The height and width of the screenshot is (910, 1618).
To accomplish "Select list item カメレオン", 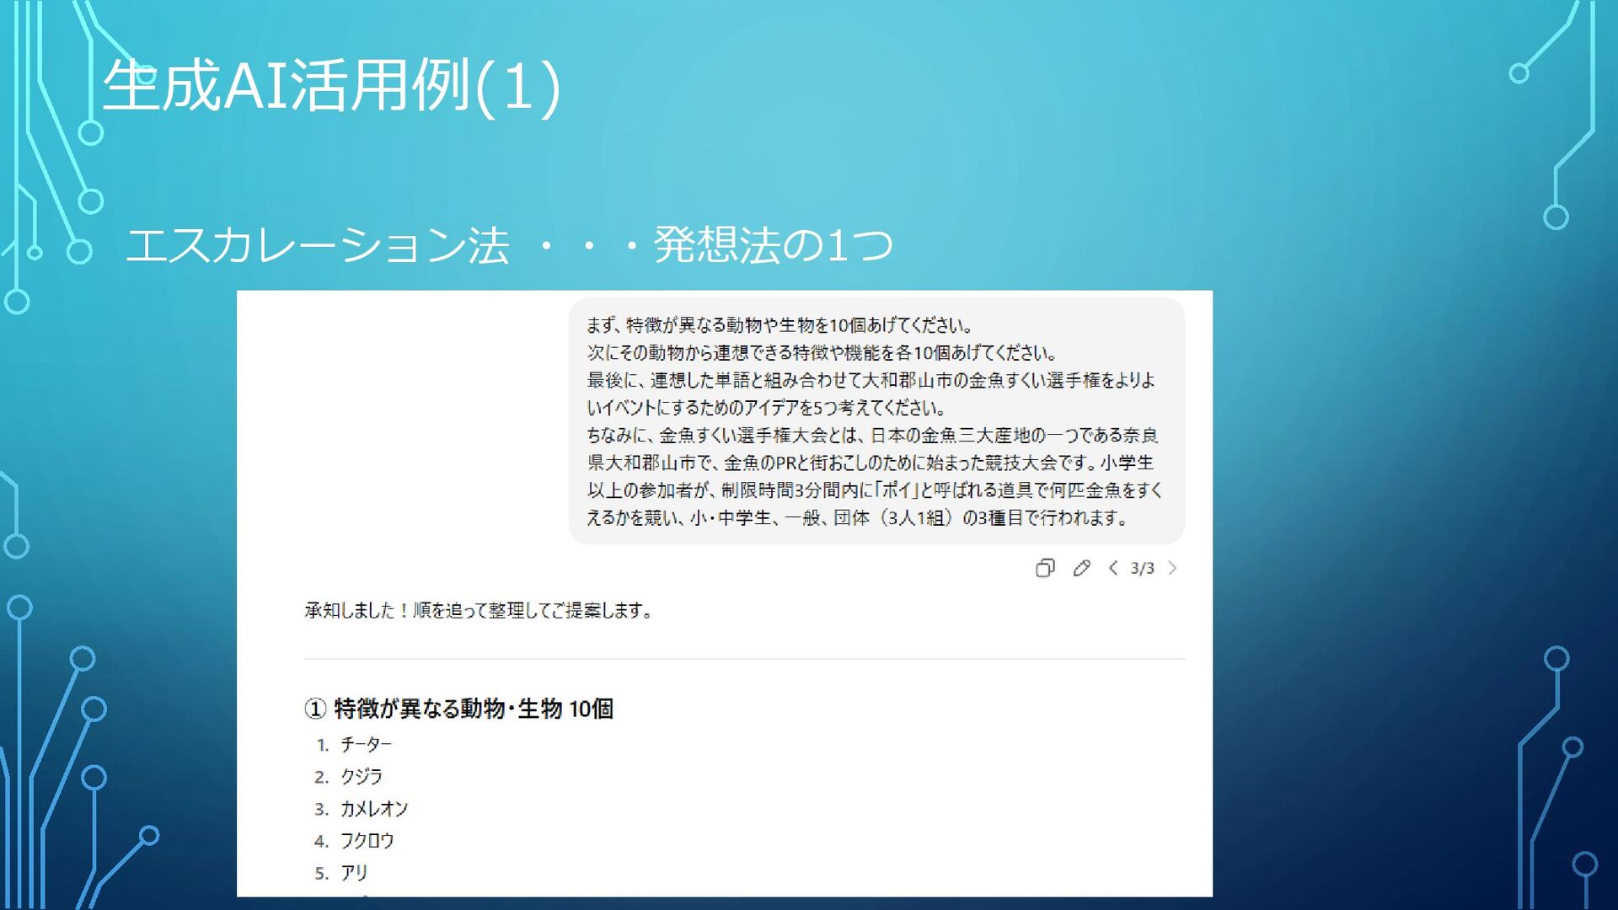I will [x=373, y=809].
